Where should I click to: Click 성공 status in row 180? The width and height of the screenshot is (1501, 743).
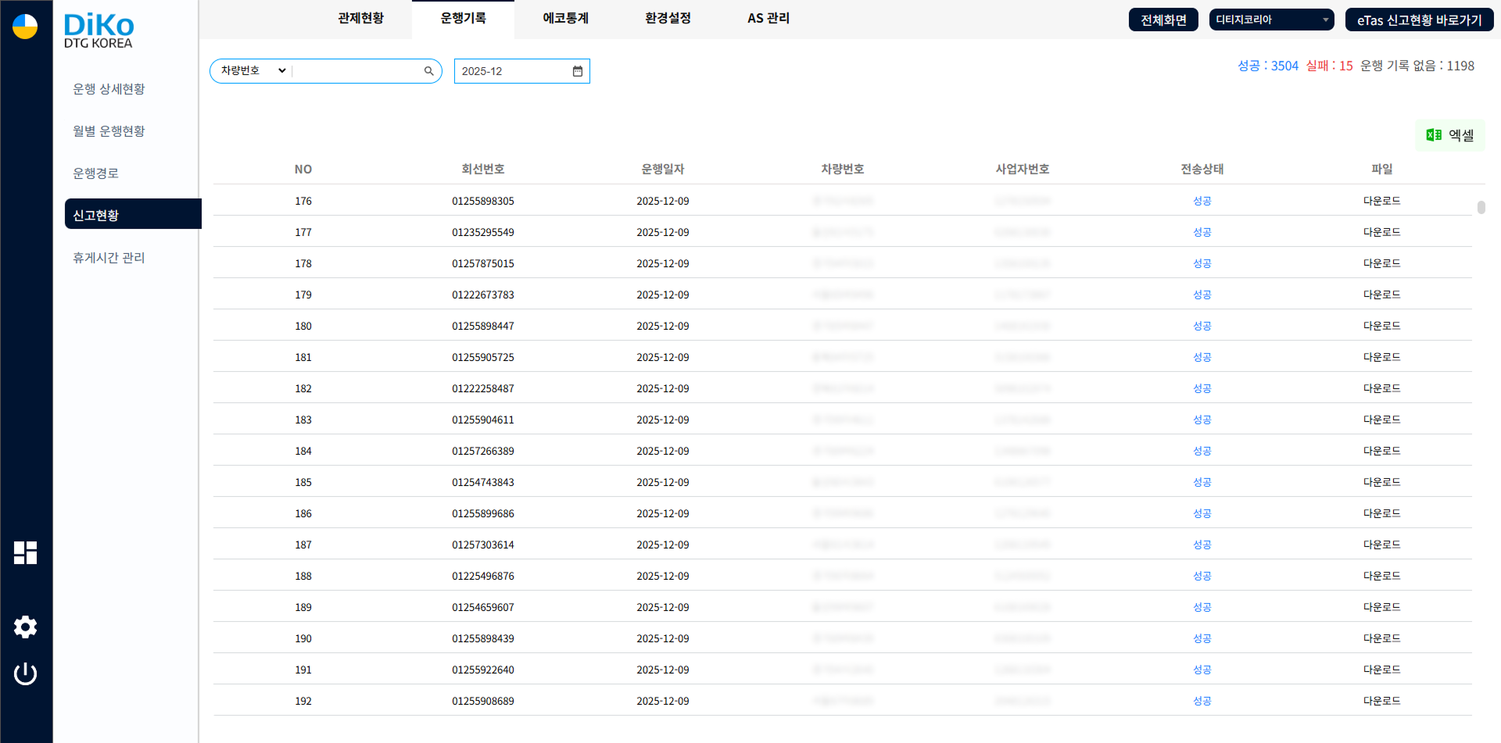coord(1202,326)
